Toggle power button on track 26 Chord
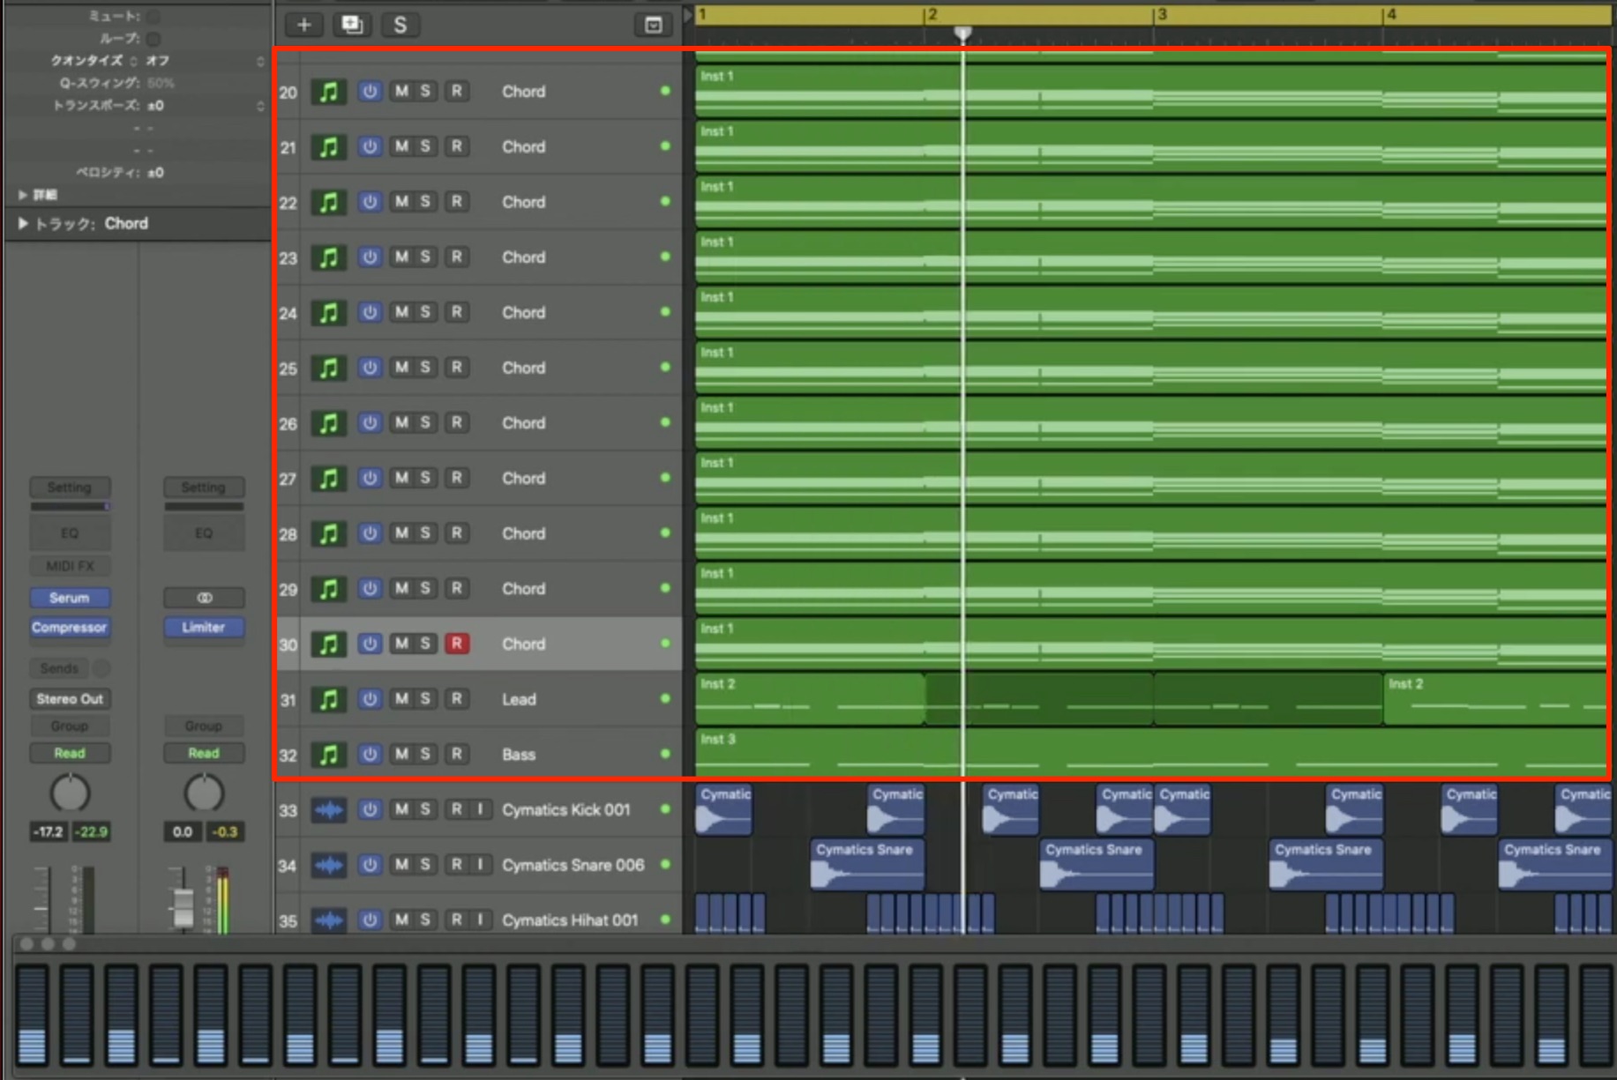 370,422
